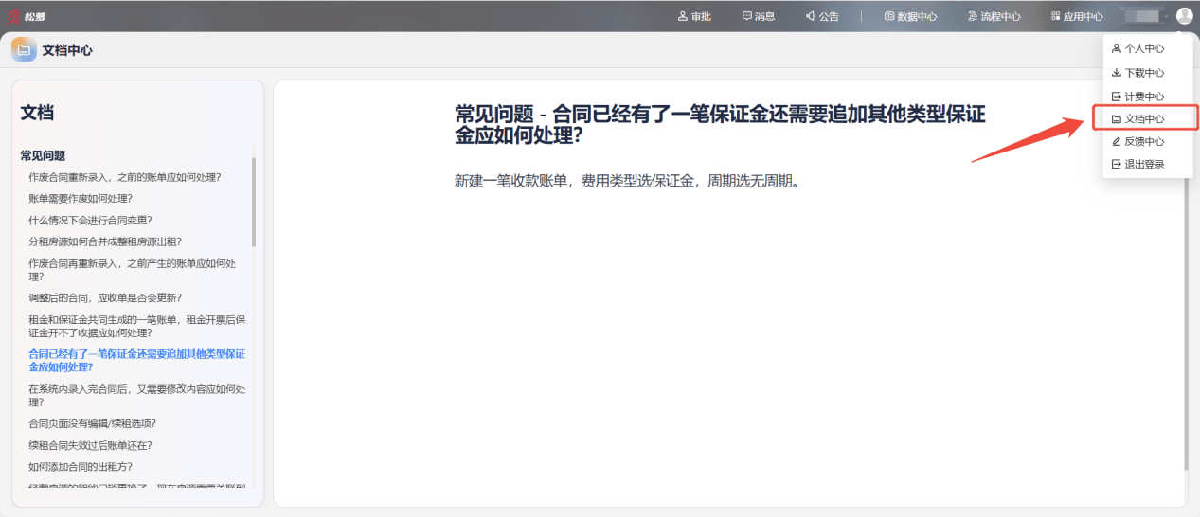Click the 审批 person icon
Screen dimensions: 1200x517
[x=684, y=16]
